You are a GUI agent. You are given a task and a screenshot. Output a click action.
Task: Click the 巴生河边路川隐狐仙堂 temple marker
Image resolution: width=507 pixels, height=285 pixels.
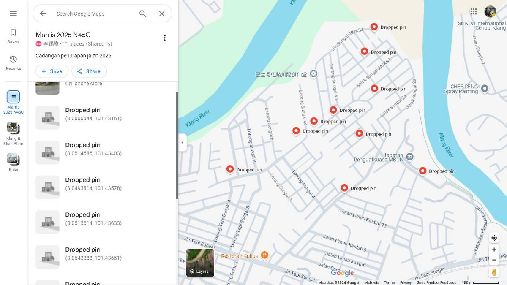(x=313, y=74)
